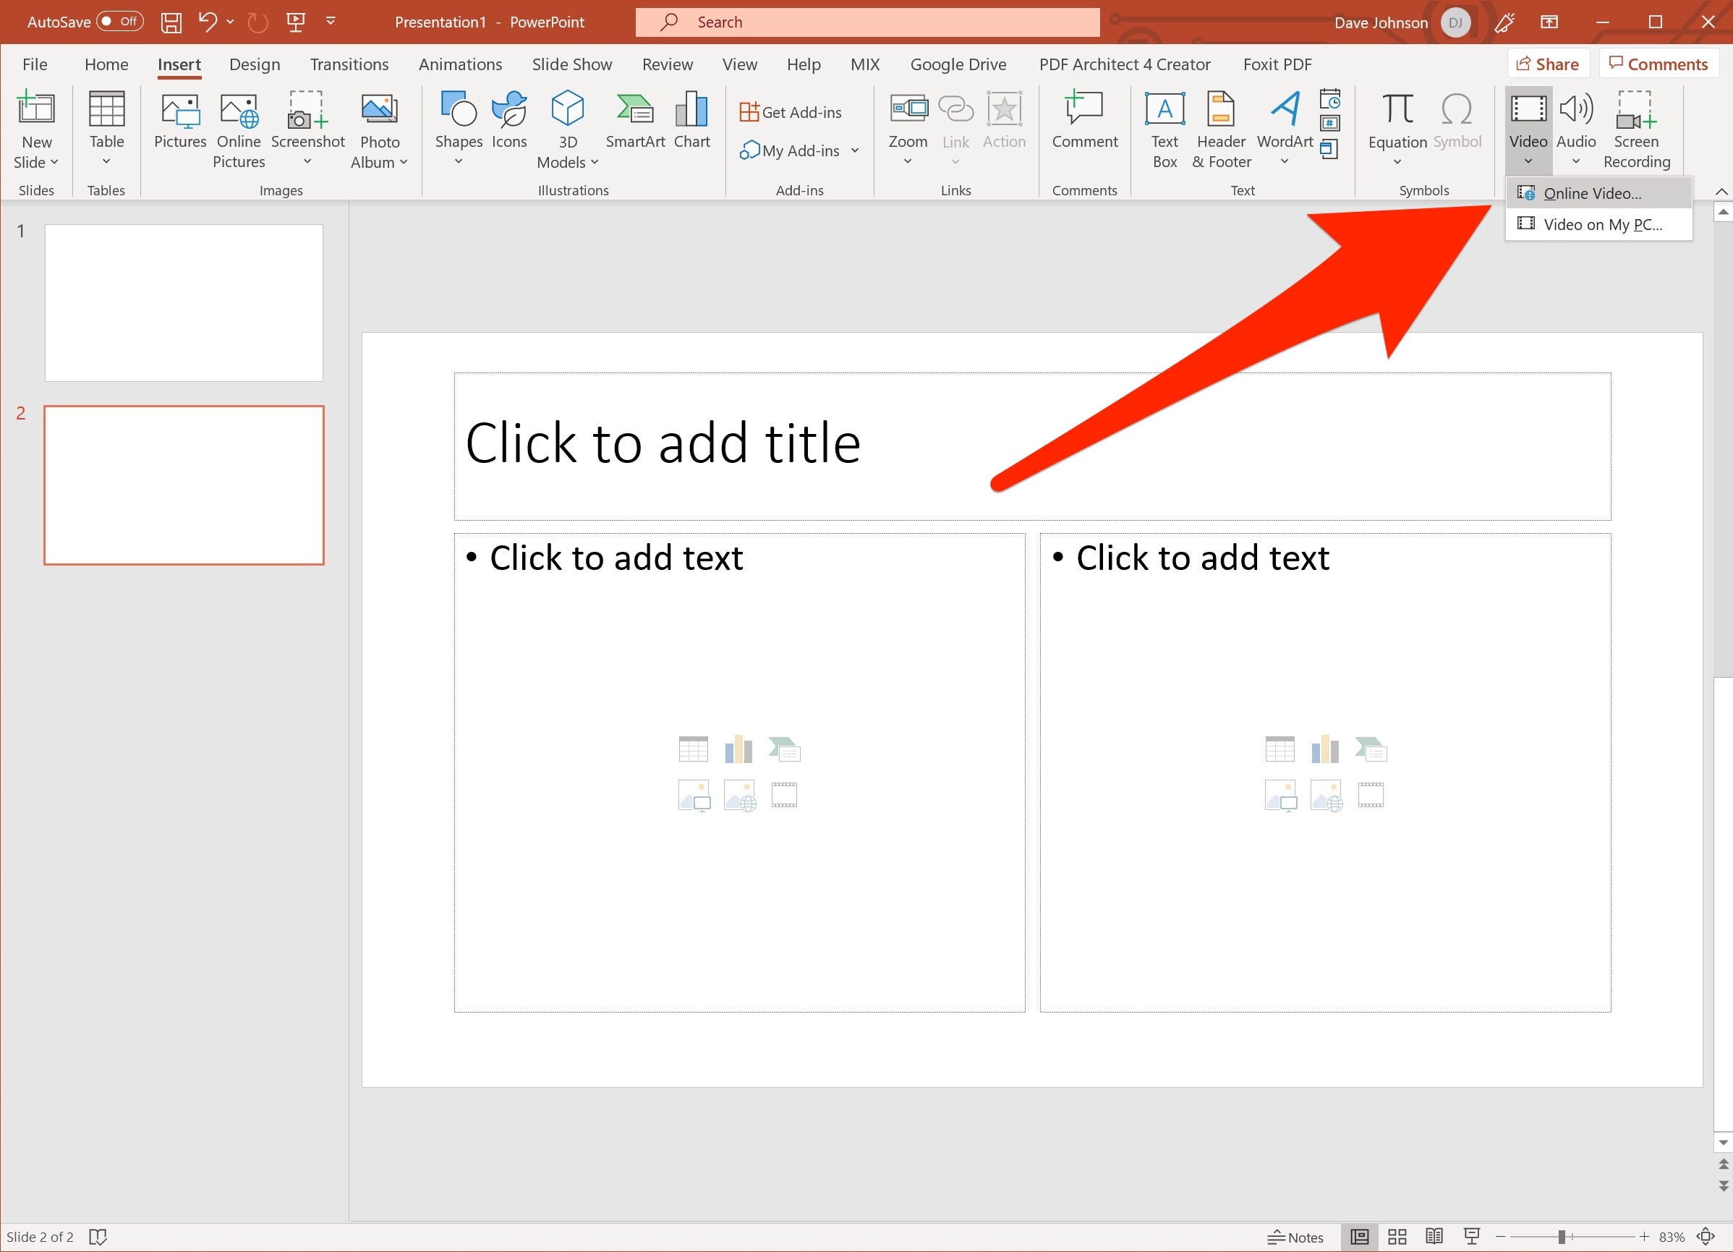Screen dimensions: 1733x1252
Task: Select slide 1 thumbnail
Action: [x=184, y=302]
